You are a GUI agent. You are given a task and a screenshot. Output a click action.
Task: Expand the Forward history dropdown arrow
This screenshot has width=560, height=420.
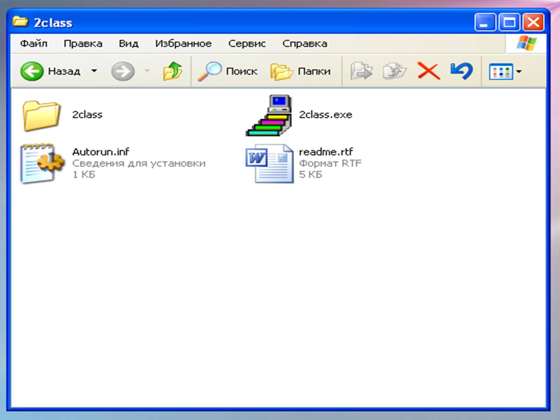147,71
